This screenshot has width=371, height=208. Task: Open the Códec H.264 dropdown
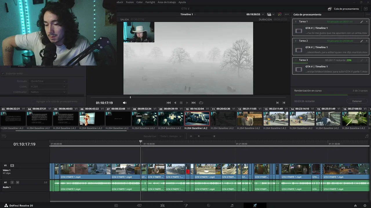click(48, 86)
